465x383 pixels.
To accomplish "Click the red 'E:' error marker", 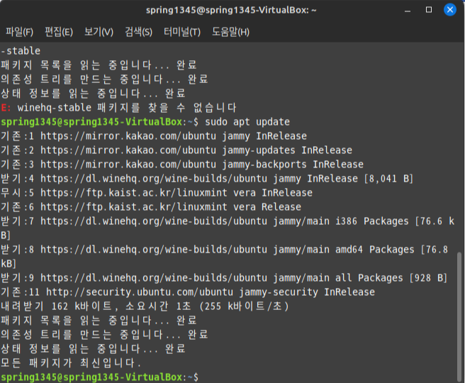I will pos(6,107).
